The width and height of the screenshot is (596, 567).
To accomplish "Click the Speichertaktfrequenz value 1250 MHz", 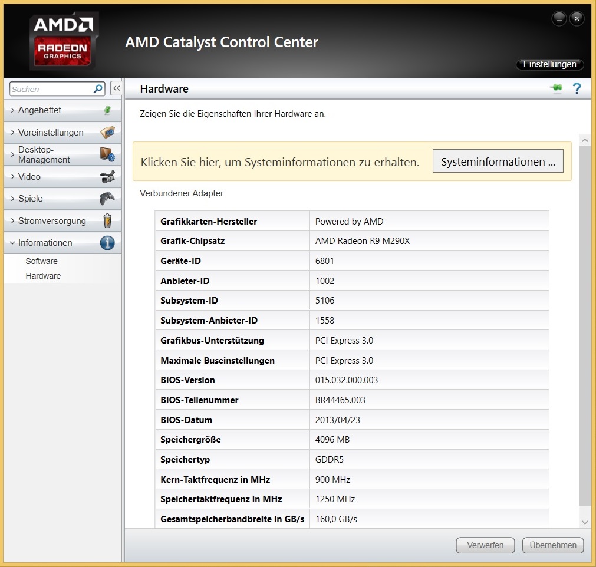I will [335, 499].
